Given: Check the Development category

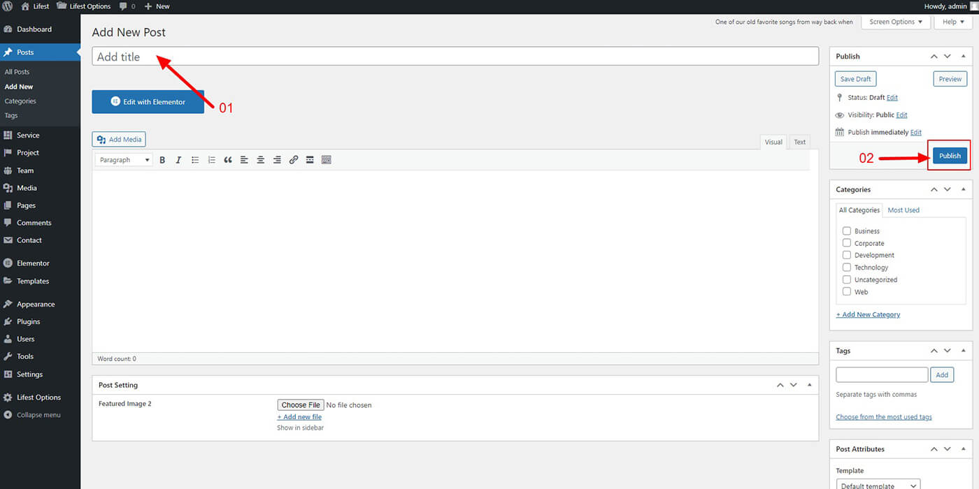Looking at the screenshot, I should [x=847, y=255].
